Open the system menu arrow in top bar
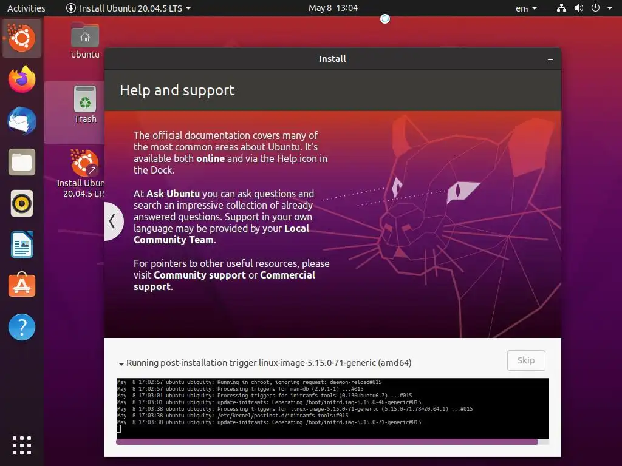 (x=610, y=8)
